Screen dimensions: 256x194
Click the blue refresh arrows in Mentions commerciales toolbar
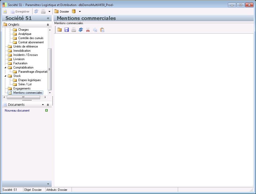pos(81,30)
